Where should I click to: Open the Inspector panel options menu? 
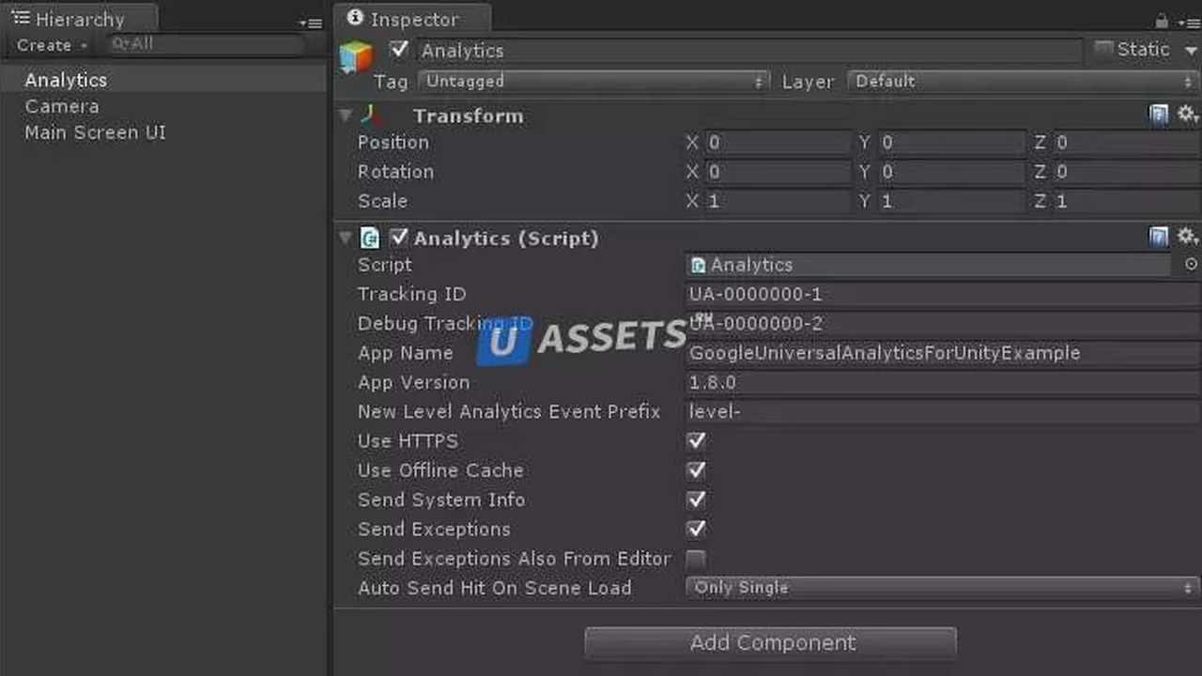[1188, 23]
